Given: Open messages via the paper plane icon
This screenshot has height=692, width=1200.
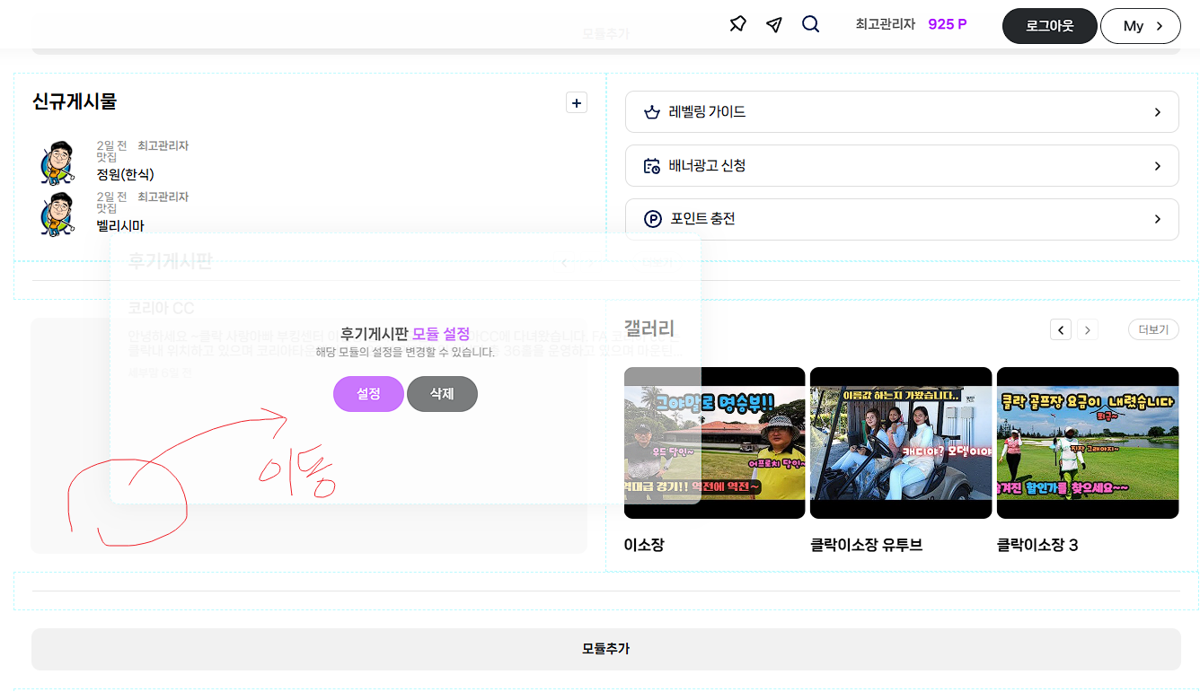Looking at the screenshot, I should tap(774, 24).
